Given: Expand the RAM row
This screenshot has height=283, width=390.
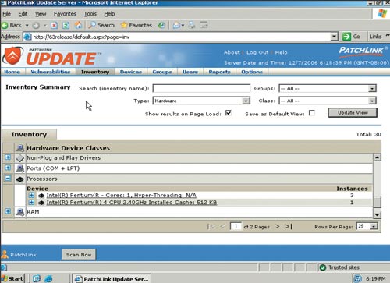Looking at the screenshot, I should (8, 211).
